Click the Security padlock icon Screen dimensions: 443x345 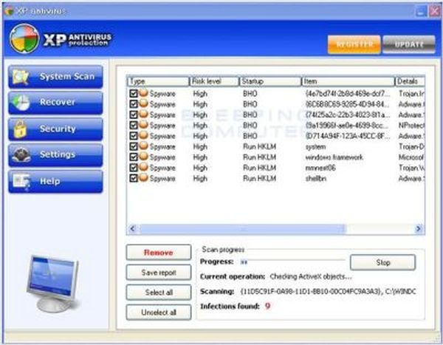pos(21,129)
